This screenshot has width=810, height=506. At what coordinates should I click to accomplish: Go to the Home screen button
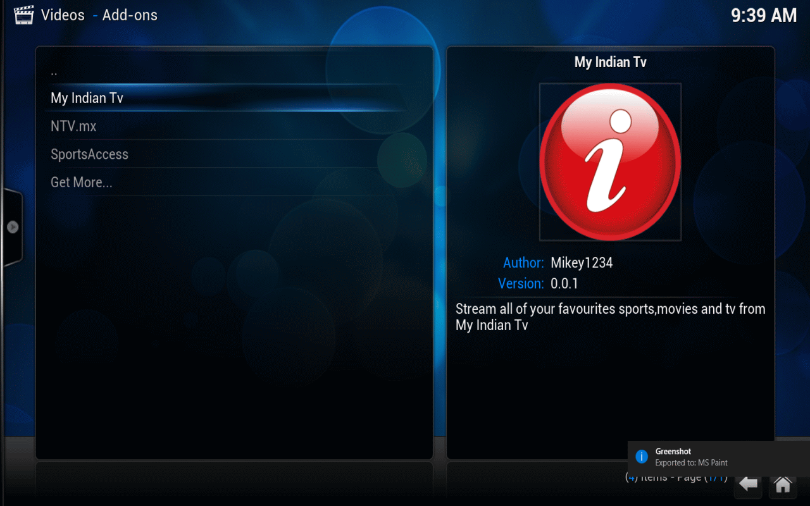point(782,484)
